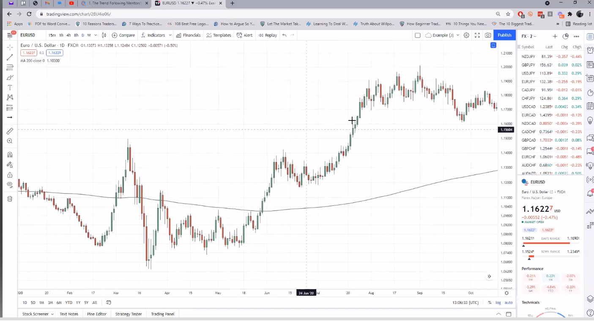Screen dimensions: 594x328
Task: Select the arrow icons tool
Action: pos(10,118)
